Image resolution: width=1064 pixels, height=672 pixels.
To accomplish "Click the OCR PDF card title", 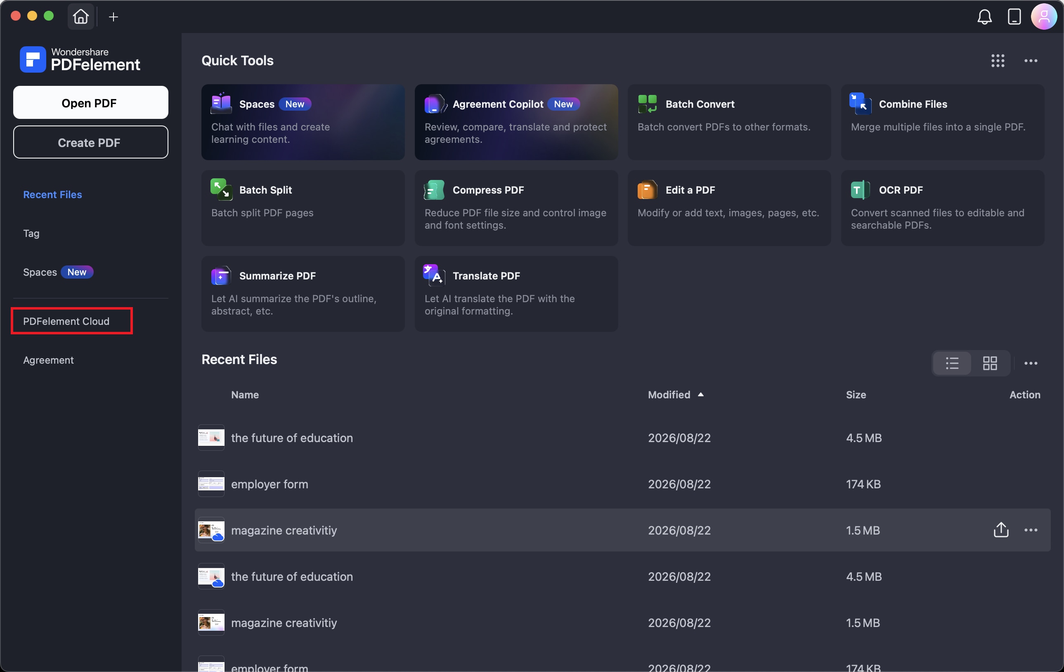I will (901, 189).
